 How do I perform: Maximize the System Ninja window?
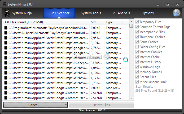tap(168, 4)
